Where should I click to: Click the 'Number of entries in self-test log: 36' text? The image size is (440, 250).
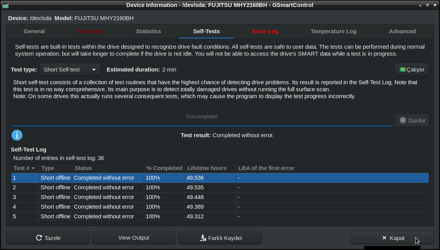59,158
